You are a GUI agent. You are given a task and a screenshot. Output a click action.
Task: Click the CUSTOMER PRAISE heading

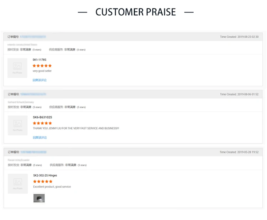[x=136, y=12]
